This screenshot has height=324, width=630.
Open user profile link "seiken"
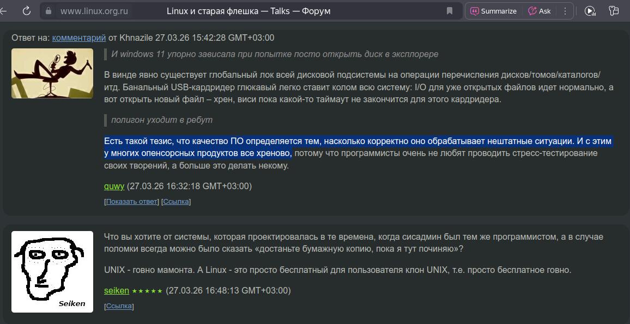(x=117, y=290)
